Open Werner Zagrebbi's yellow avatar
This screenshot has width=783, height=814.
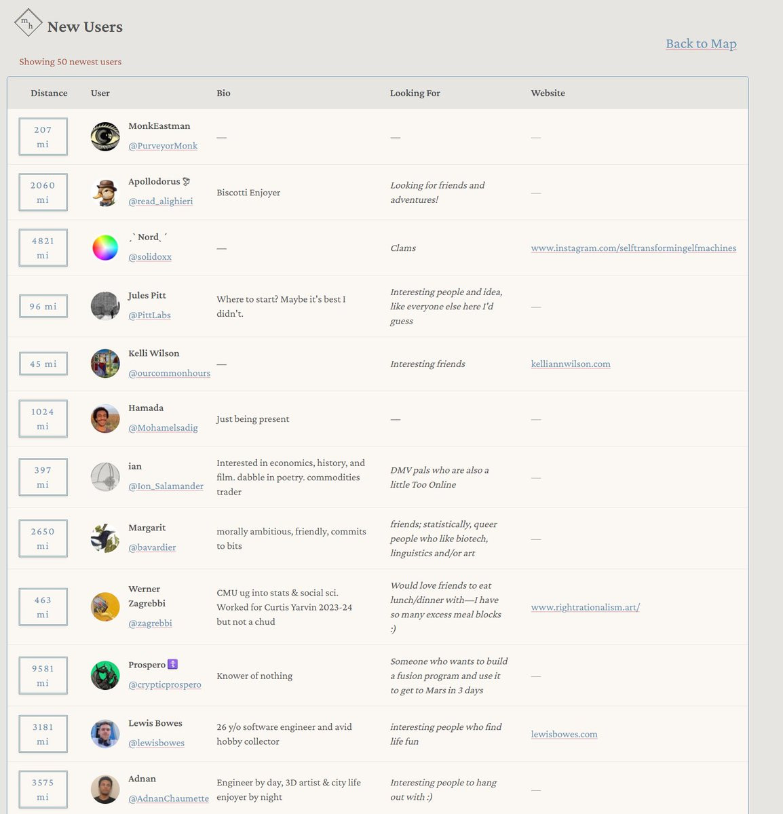click(105, 606)
